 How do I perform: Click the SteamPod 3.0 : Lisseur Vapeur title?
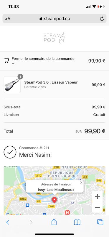(51, 82)
